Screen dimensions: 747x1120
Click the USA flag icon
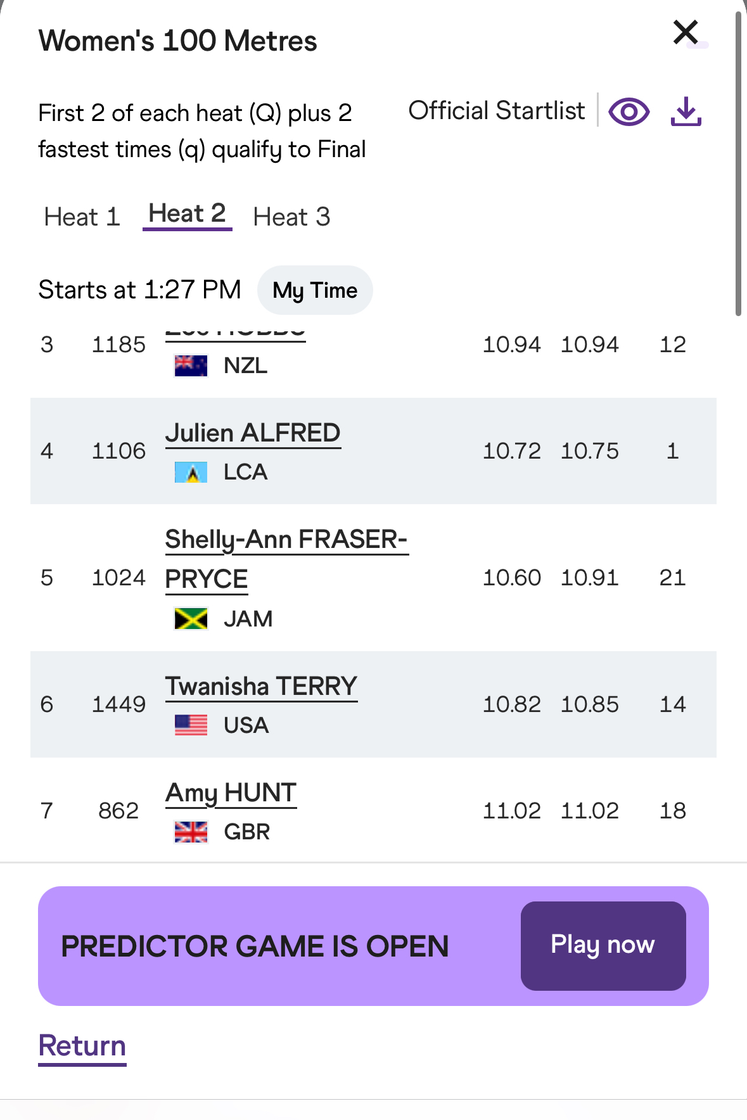(191, 725)
